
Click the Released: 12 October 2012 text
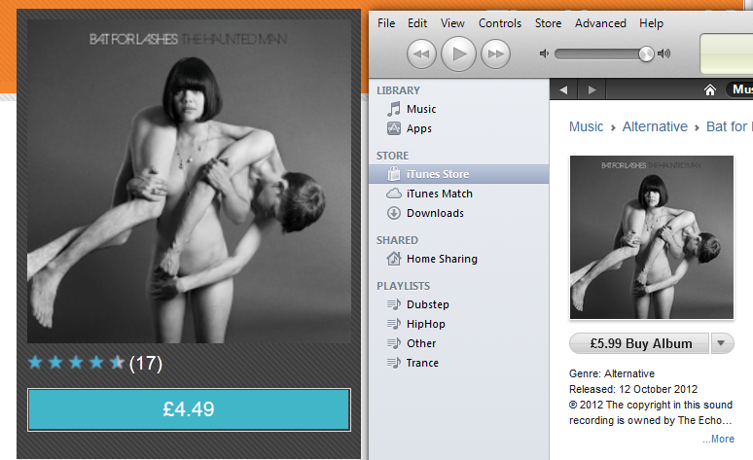[633, 389]
